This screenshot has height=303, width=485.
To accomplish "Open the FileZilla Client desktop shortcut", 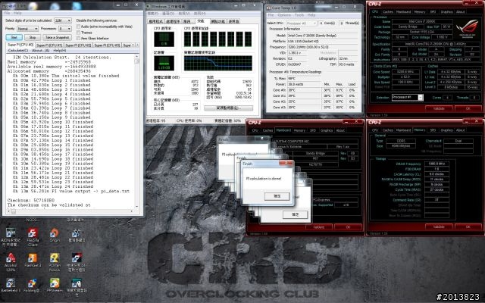I will pos(33,237).
